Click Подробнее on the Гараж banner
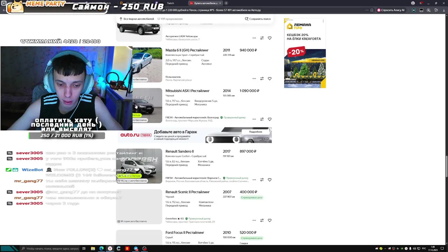Viewport: 448px width, 252px height. pos(255,132)
